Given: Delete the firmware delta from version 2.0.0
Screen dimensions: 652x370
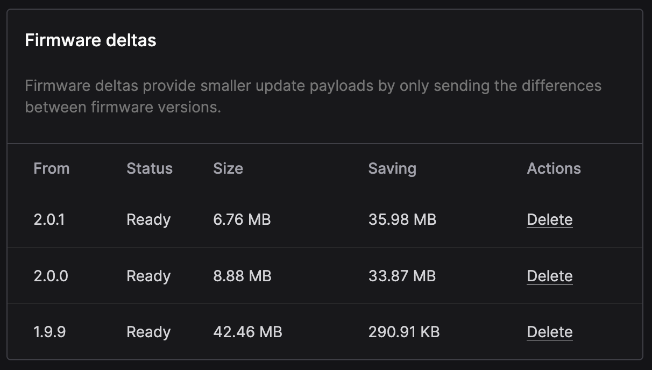Looking at the screenshot, I should 549,276.
